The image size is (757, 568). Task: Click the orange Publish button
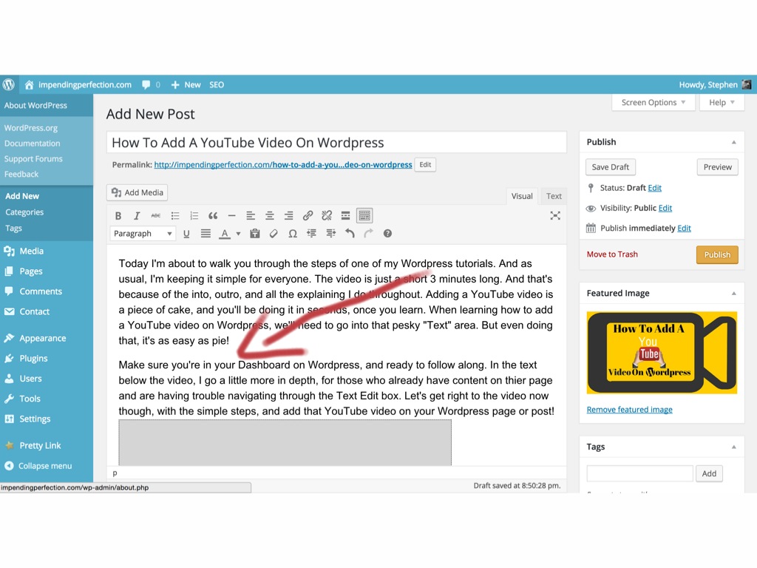tap(717, 254)
